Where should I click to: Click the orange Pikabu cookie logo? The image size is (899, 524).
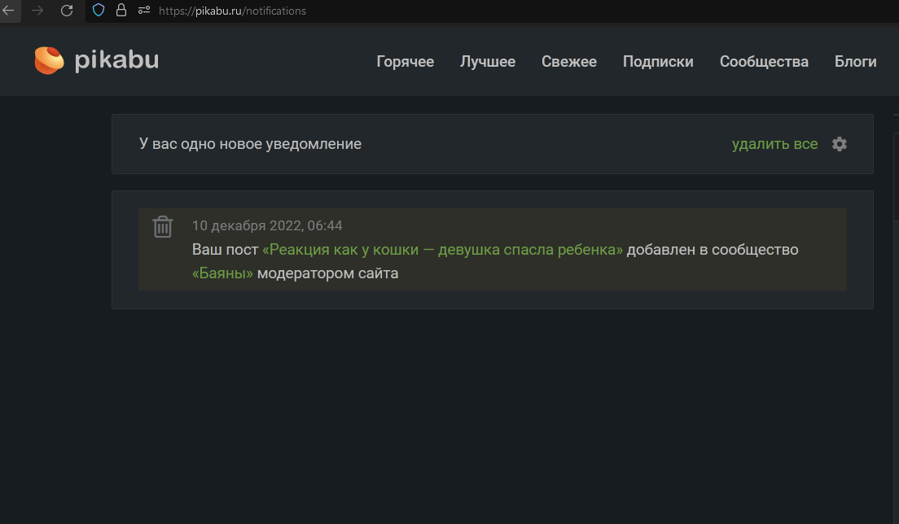click(49, 60)
